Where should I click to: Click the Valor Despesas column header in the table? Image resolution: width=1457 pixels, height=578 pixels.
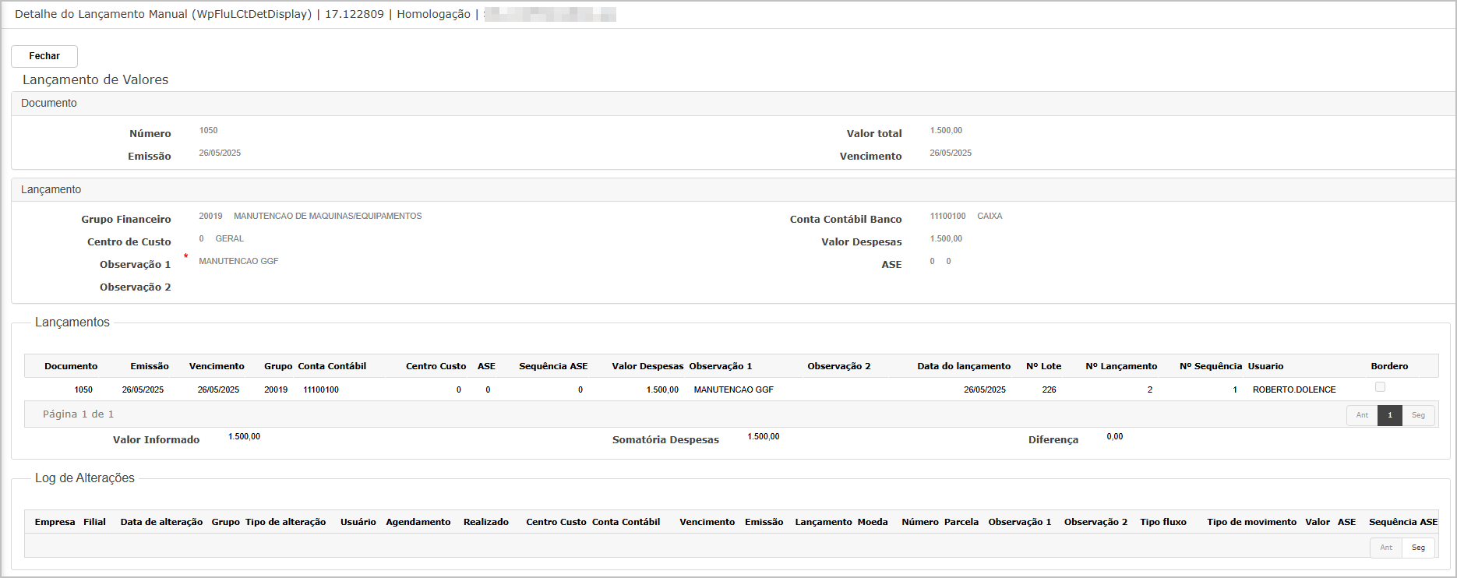tap(647, 366)
